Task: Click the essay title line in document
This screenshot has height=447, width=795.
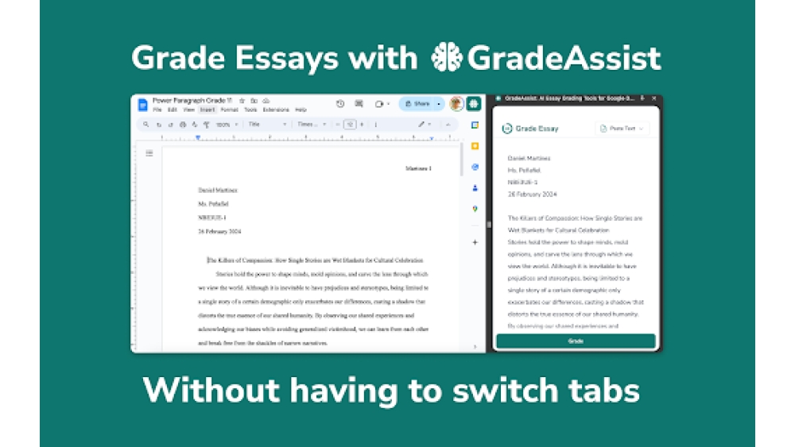Action: [x=315, y=260]
